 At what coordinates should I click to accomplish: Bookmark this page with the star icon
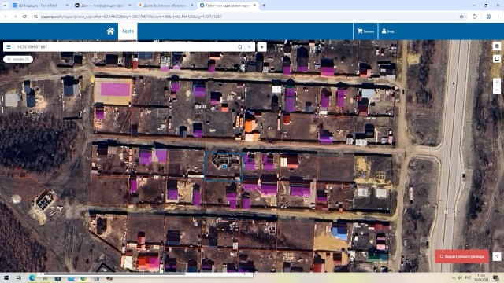click(x=461, y=17)
